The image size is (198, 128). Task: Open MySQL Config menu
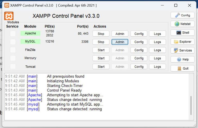point(139,42)
